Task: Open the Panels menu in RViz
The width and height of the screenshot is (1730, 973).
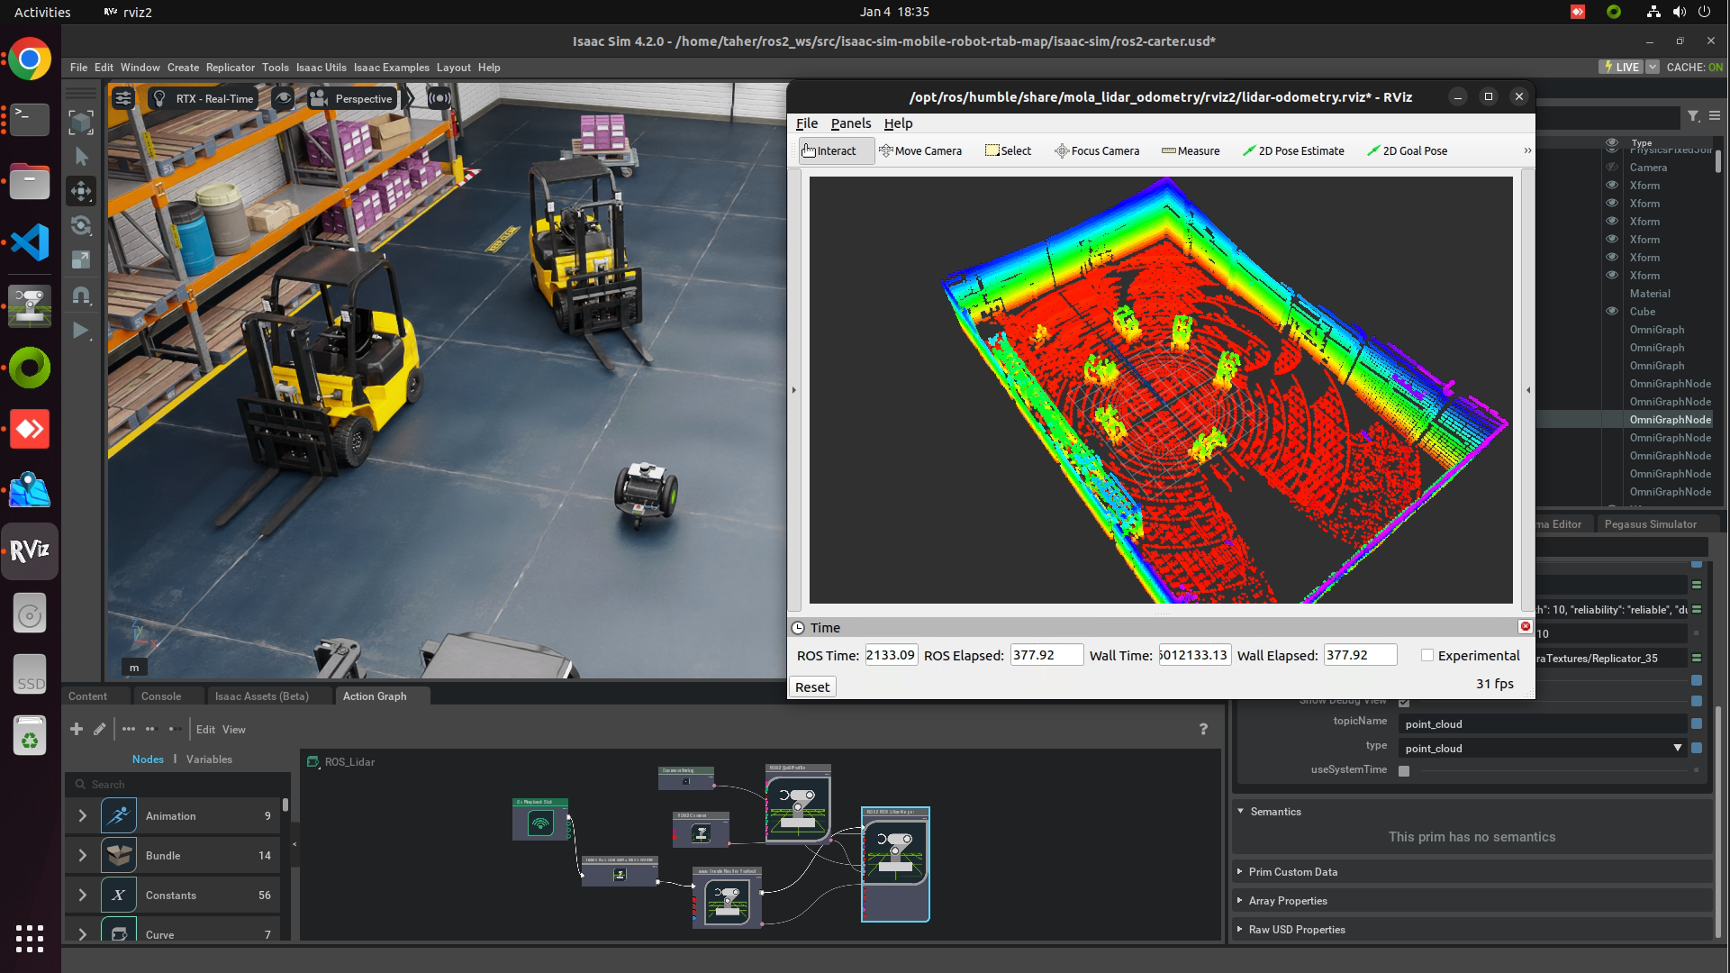Action: coord(850,123)
